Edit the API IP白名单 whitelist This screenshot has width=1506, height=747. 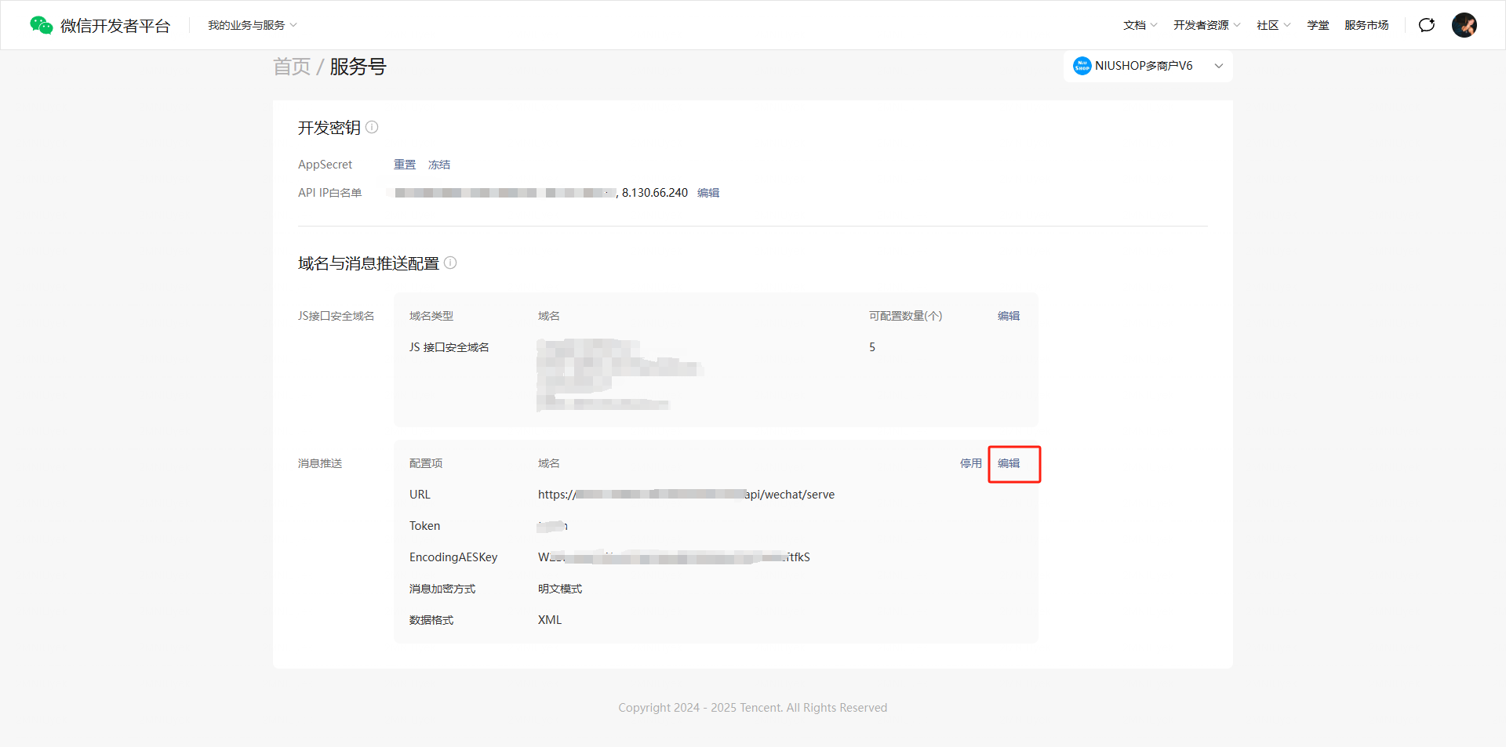coord(708,193)
